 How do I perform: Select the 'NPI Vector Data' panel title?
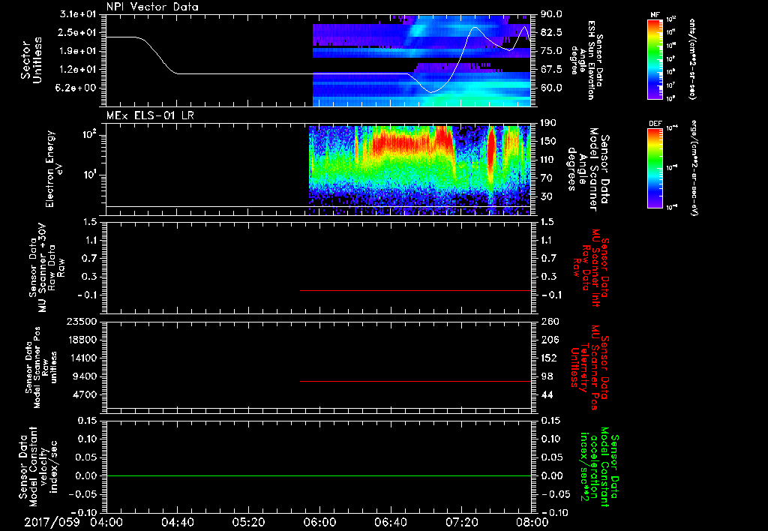coord(152,7)
